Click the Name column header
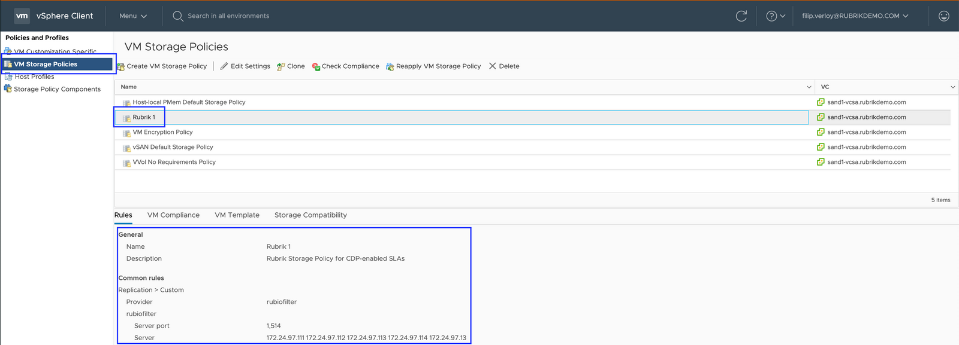Screen dimensions: 959x345 pyautogui.click(x=465, y=87)
